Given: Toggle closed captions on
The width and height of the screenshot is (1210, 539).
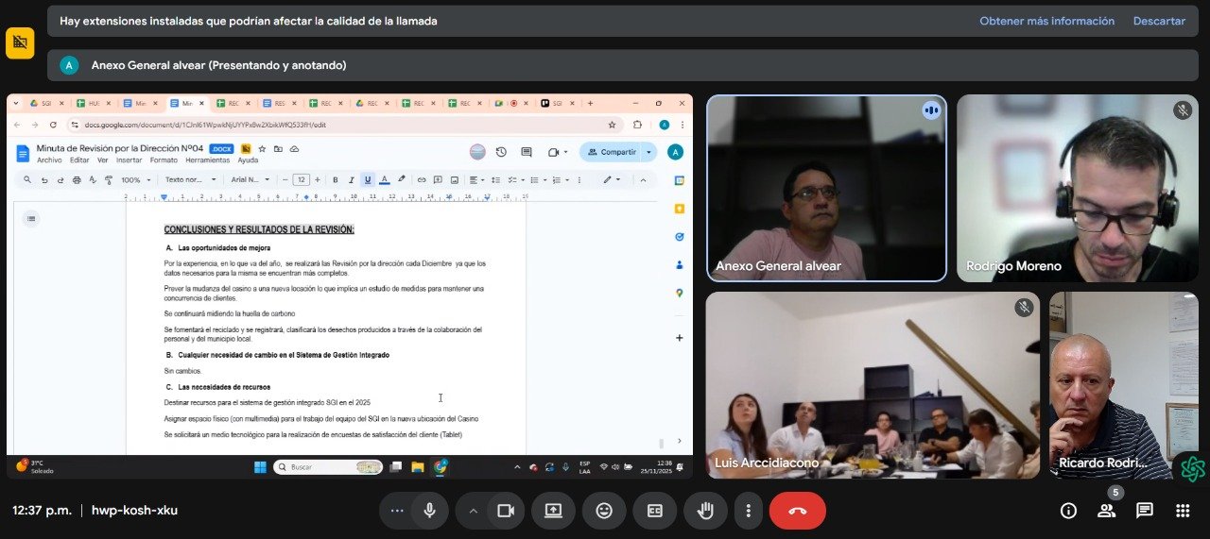Looking at the screenshot, I should [654, 511].
